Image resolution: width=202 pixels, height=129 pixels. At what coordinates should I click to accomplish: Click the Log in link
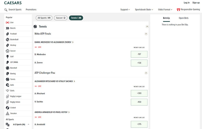pyautogui.click(x=186, y=3)
